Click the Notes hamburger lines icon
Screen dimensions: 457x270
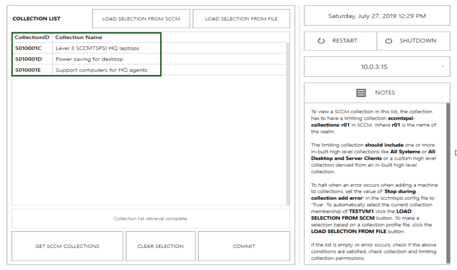click(x=361, y=93)
